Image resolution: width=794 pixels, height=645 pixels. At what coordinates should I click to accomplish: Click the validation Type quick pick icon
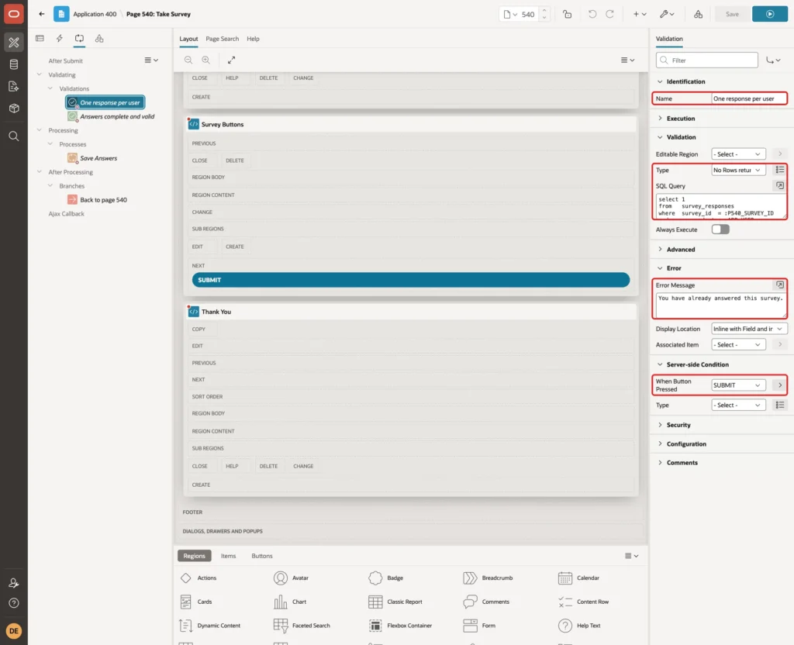click(780, 170)
